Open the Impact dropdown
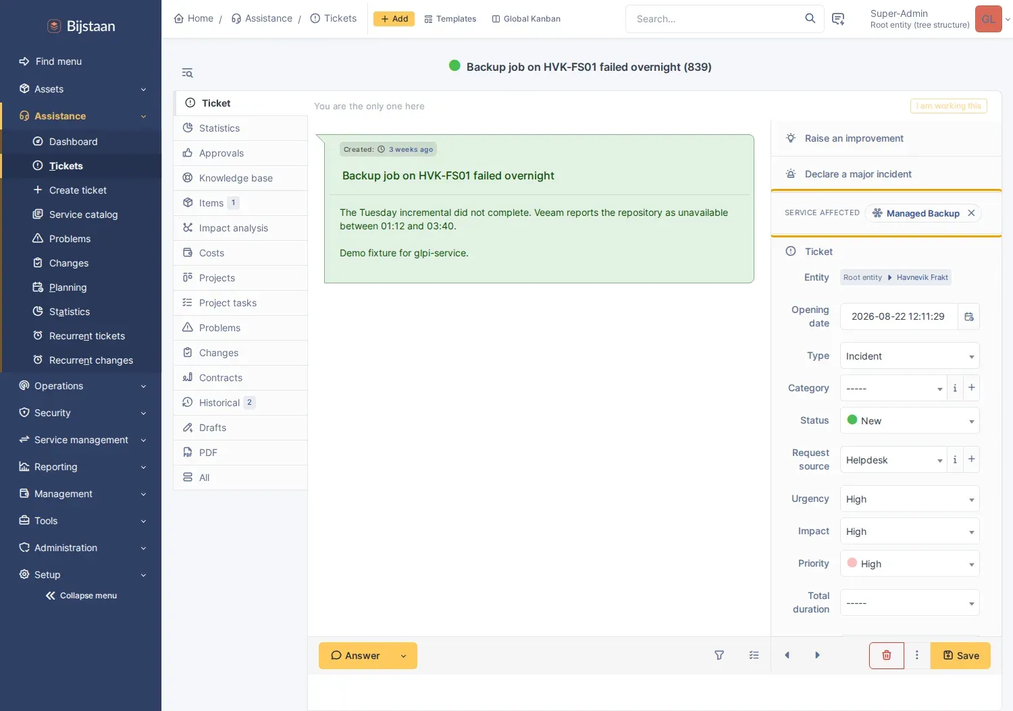1013x711 pixels. [x=910, y=532]
